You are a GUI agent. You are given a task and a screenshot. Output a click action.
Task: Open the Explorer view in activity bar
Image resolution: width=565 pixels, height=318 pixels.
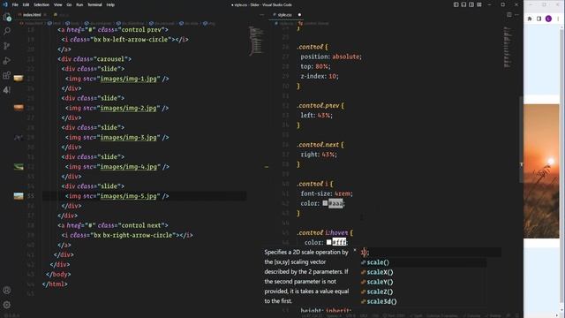pos(7,17)
